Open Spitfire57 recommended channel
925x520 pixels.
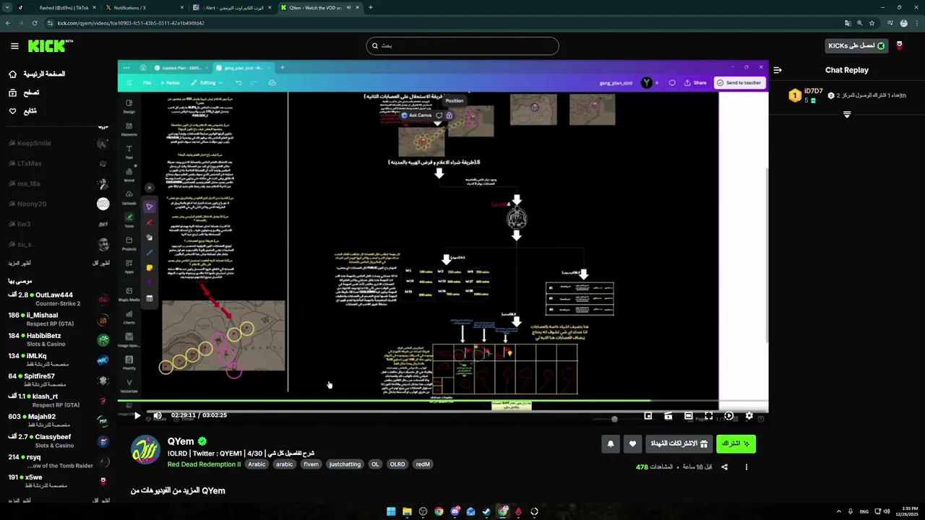pyautogui.click(x=58, y=380)
